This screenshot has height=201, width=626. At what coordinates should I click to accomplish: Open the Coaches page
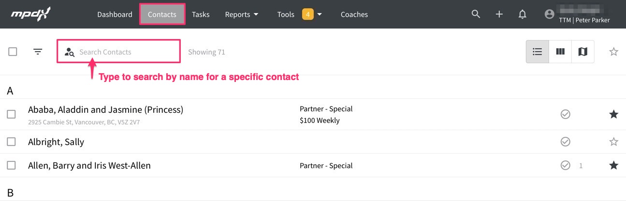coord(354,14)
